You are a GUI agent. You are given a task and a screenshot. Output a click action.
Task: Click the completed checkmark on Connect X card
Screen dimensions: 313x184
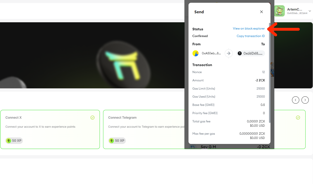pyautogui.click(x=92, y=118)
